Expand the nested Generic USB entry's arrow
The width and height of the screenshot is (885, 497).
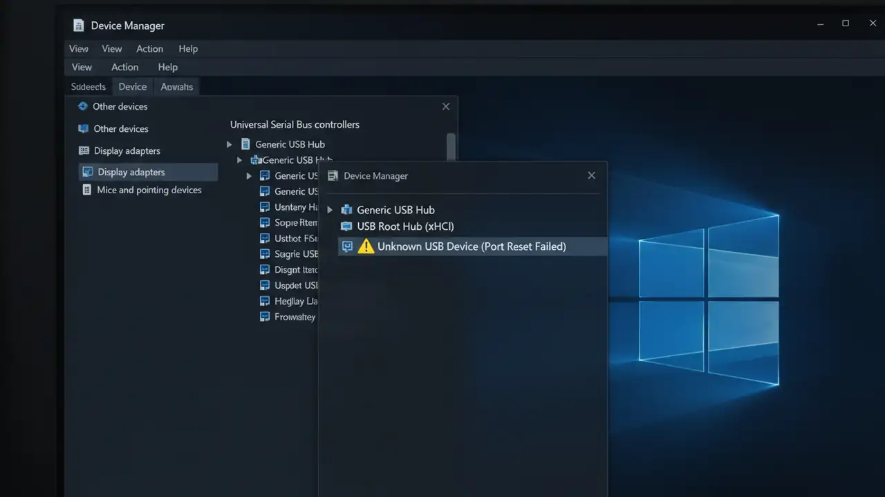[x=239, y=159]
